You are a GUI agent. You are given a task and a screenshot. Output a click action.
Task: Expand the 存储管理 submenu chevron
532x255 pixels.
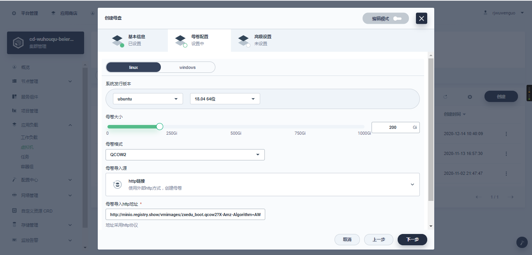(70, 225)
